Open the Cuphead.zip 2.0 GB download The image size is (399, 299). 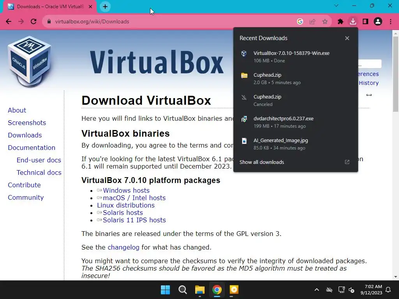click(x=296, y=79)
